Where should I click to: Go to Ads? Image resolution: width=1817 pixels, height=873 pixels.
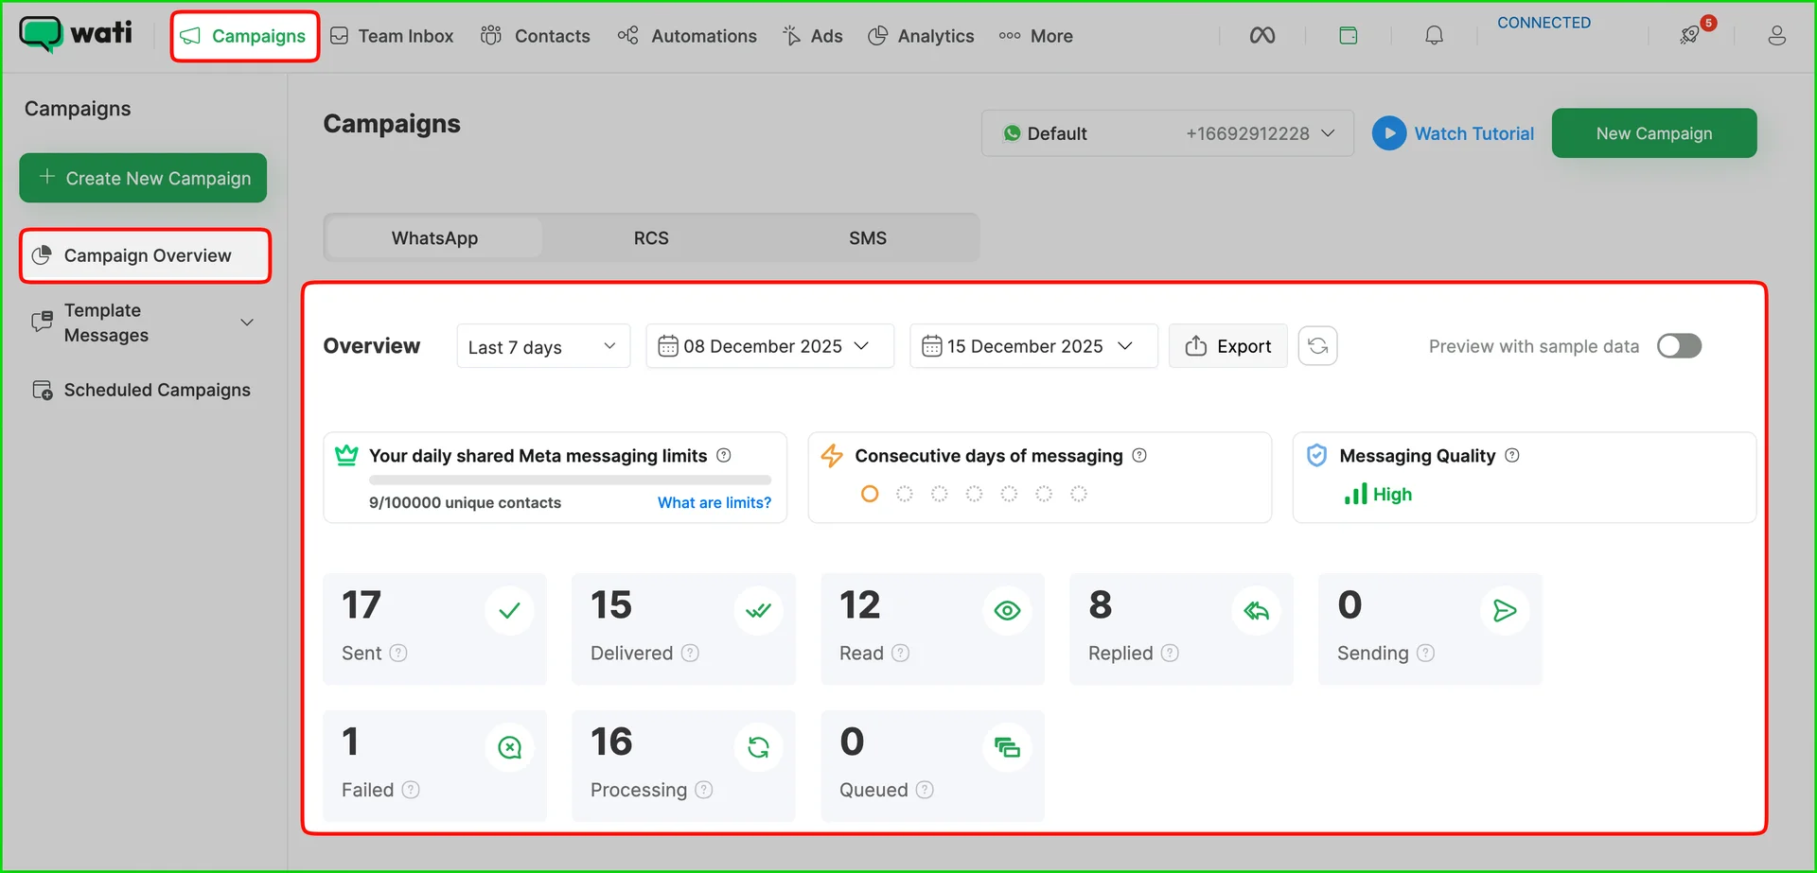pos(813,36)
